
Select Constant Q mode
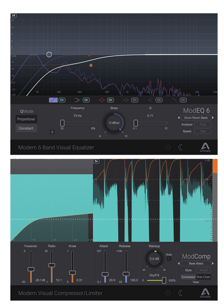pos(26,128)
